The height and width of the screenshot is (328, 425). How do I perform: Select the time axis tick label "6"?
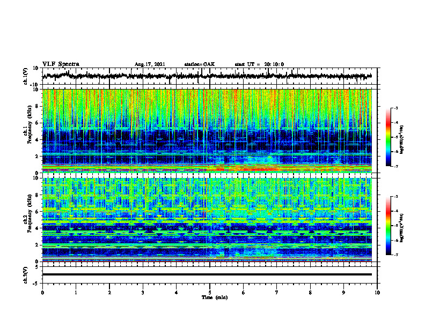[x=244, y=293]
